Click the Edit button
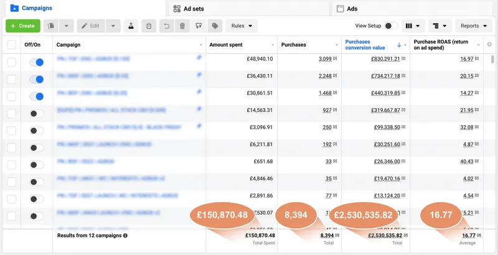This screenshot has height=255, width=498. (x=90, y=26)
